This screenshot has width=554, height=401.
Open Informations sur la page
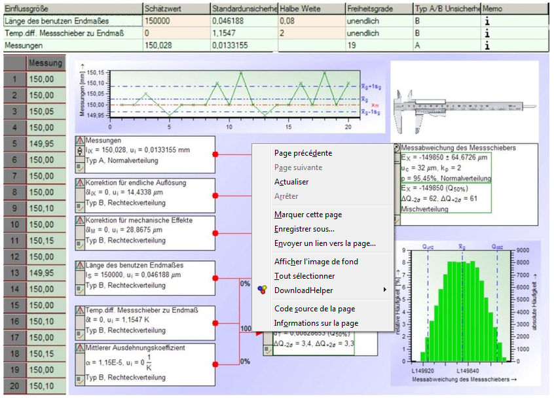coord(316,322)
